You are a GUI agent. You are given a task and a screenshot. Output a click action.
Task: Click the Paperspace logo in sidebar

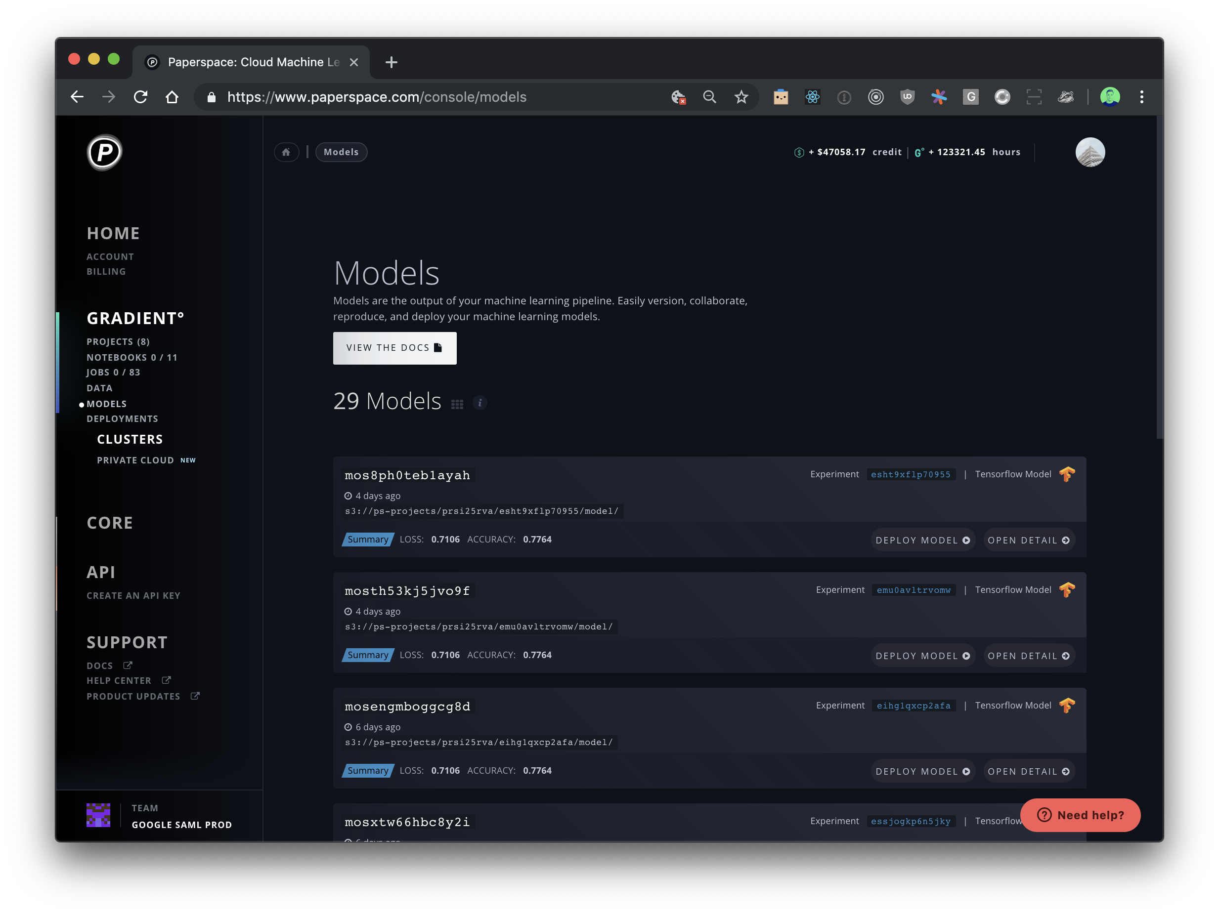pyautogui.click(x=104, y=152)
